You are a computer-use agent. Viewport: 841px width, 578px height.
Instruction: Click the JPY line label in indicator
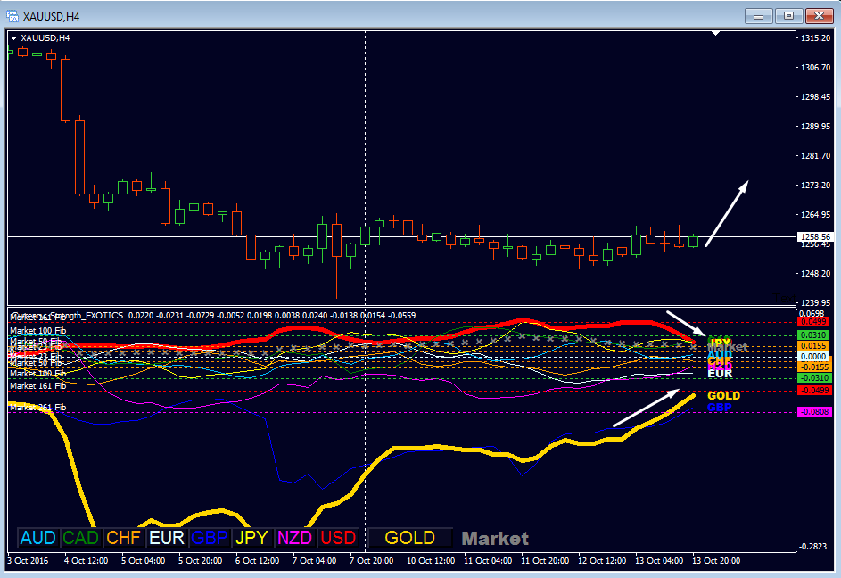(x=720, y=342)
